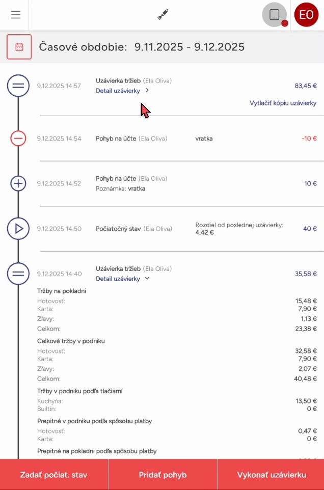Click the plus movement icon at 14:52
324x490 pixels.
tap(18, 183)
